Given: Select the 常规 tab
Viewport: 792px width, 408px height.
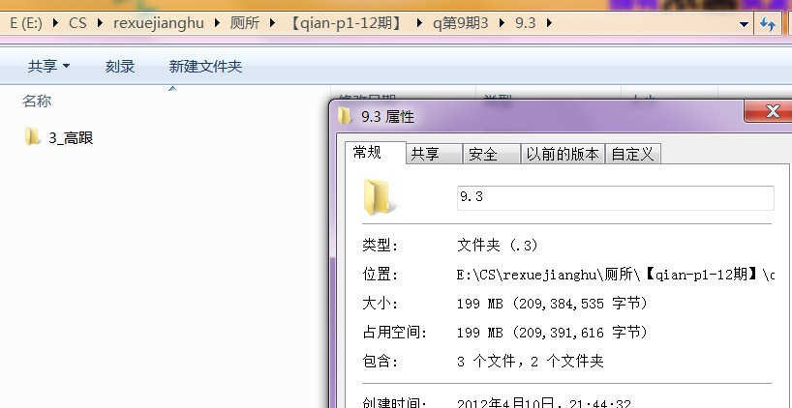Looking at the screenshot, I should 368,153.
